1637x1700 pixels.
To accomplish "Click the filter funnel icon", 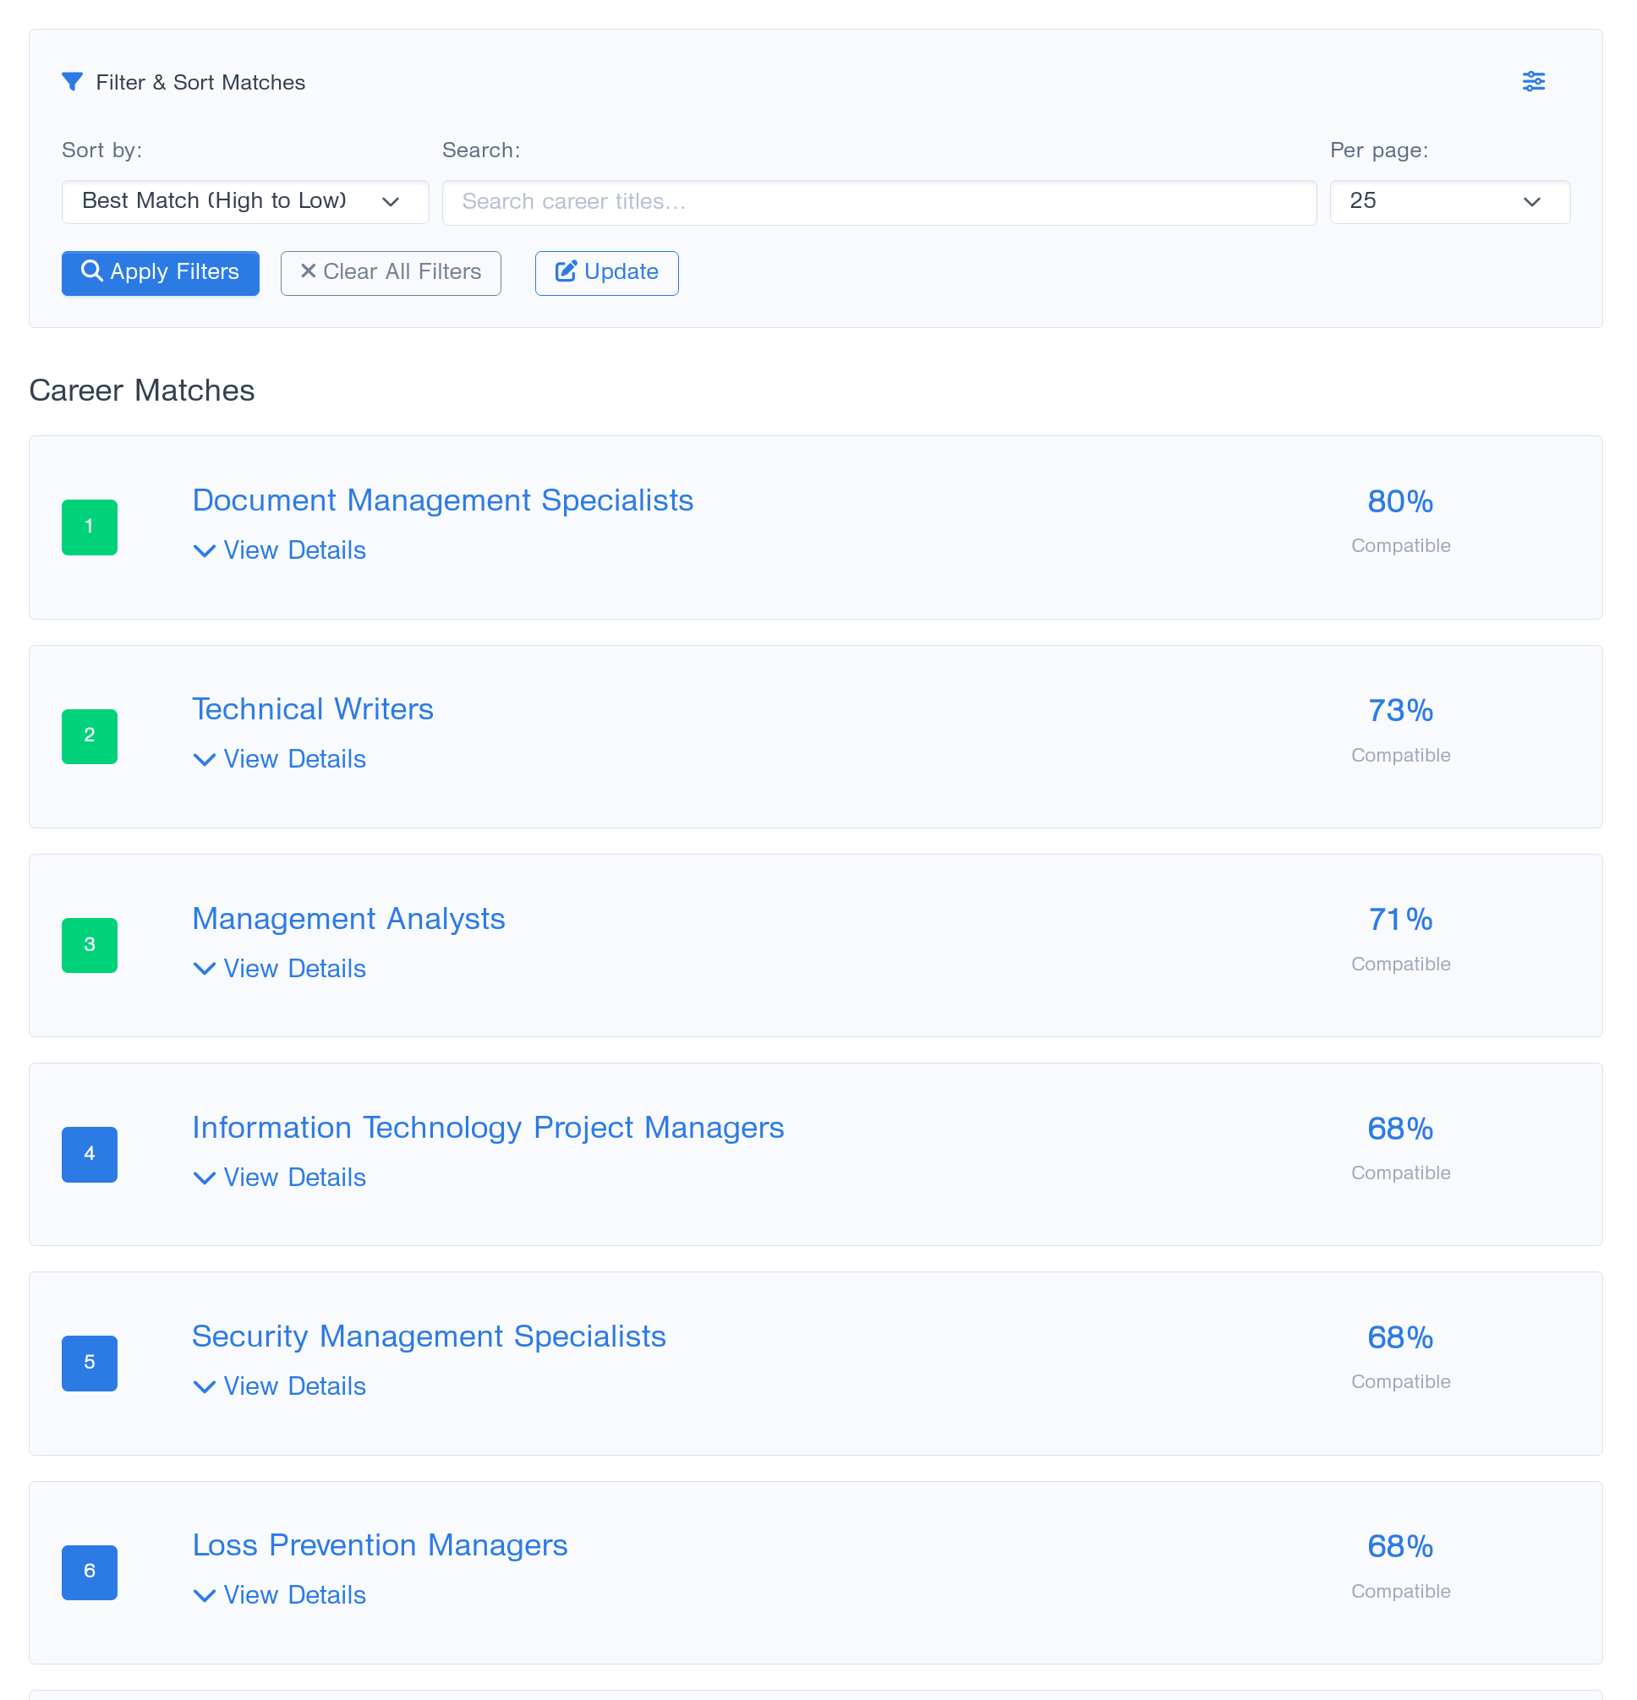I will [73, 81].
